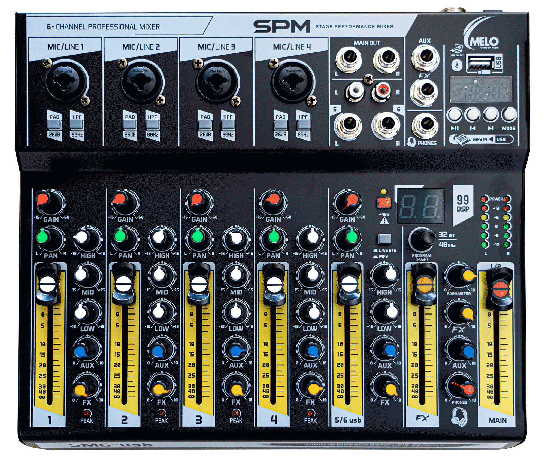Click the black PROGRAM (PUSH) knob
The height and width of the screenshot is (458, 545).
click(422, 239)
